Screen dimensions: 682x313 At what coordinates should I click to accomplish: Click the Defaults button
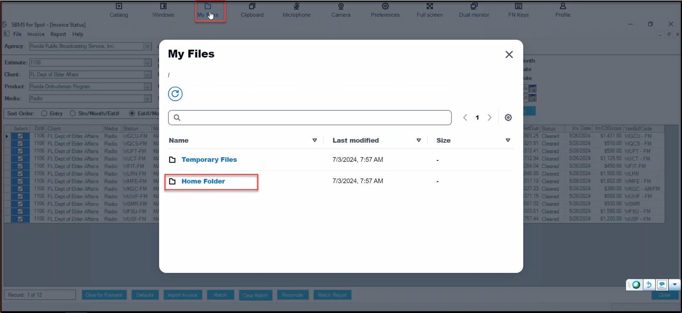[145, 295]
